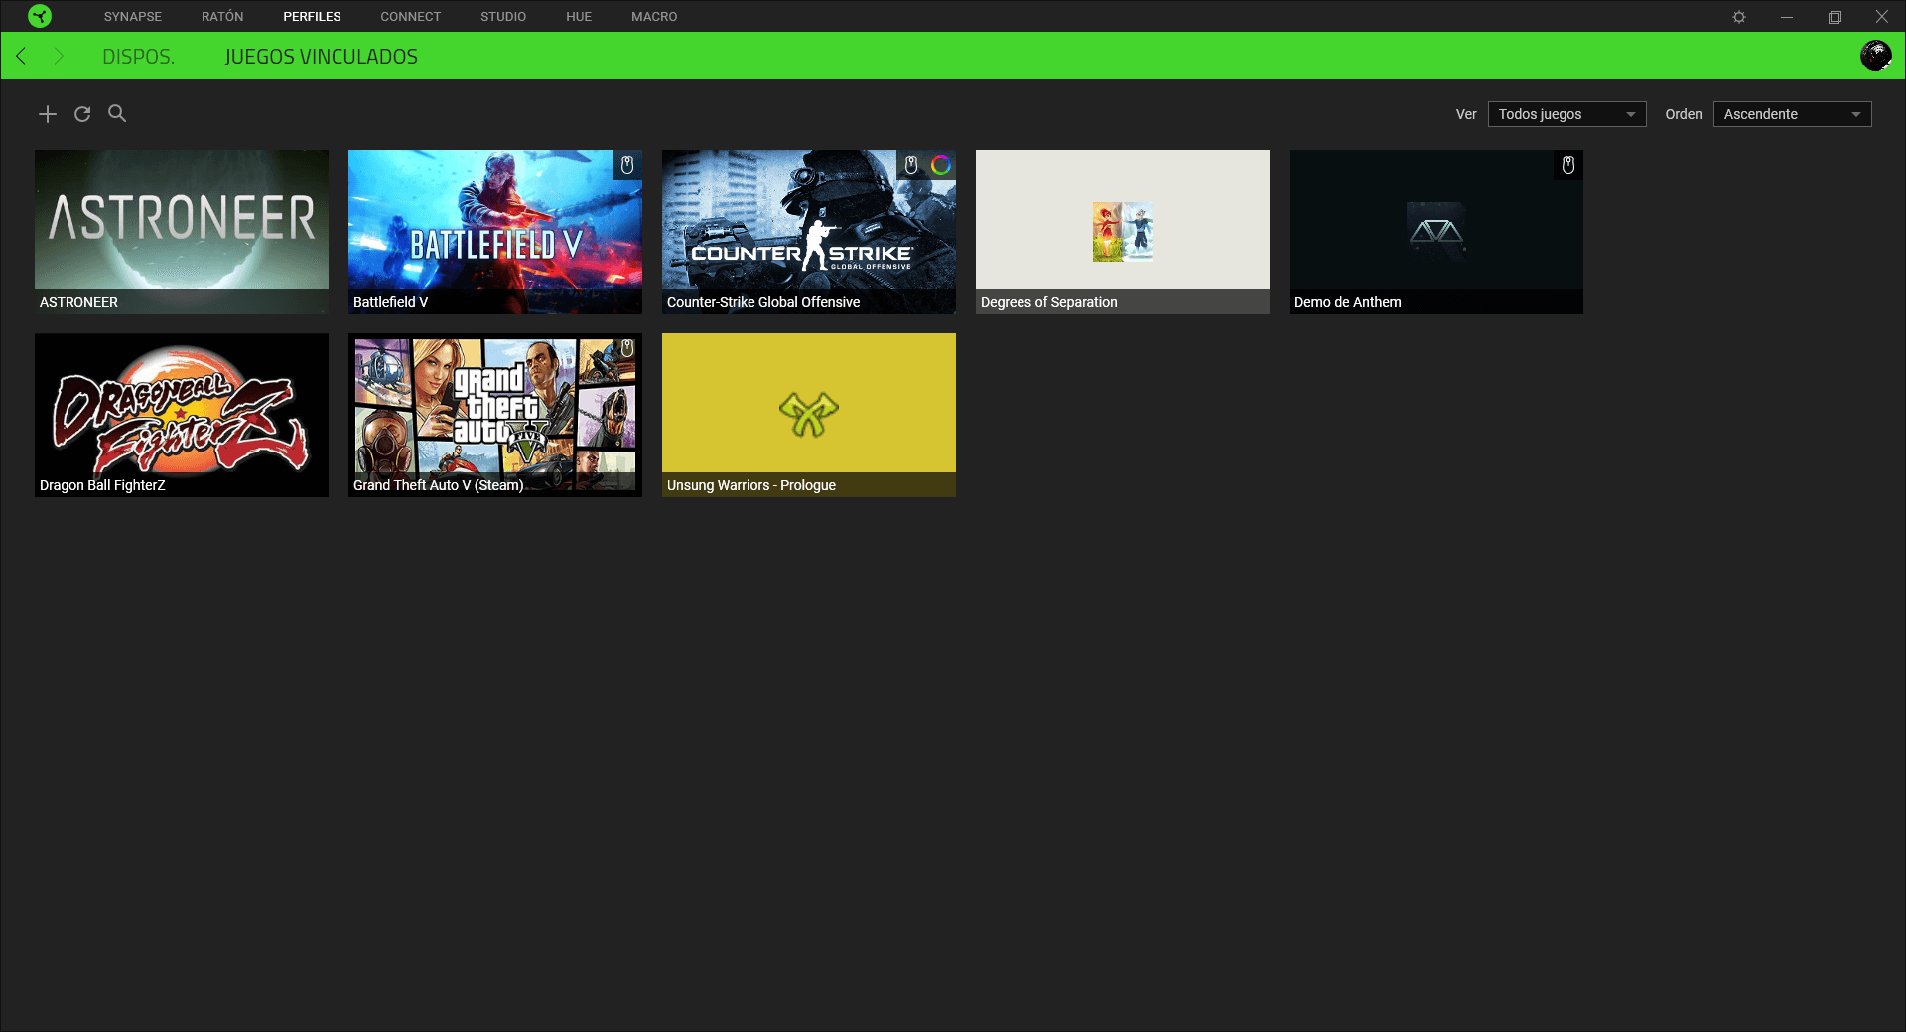Viewport: 1906px width, 1032px height.
Task: Open Unsung Warriors - Prologue card
Action: (x=809, y=415)
